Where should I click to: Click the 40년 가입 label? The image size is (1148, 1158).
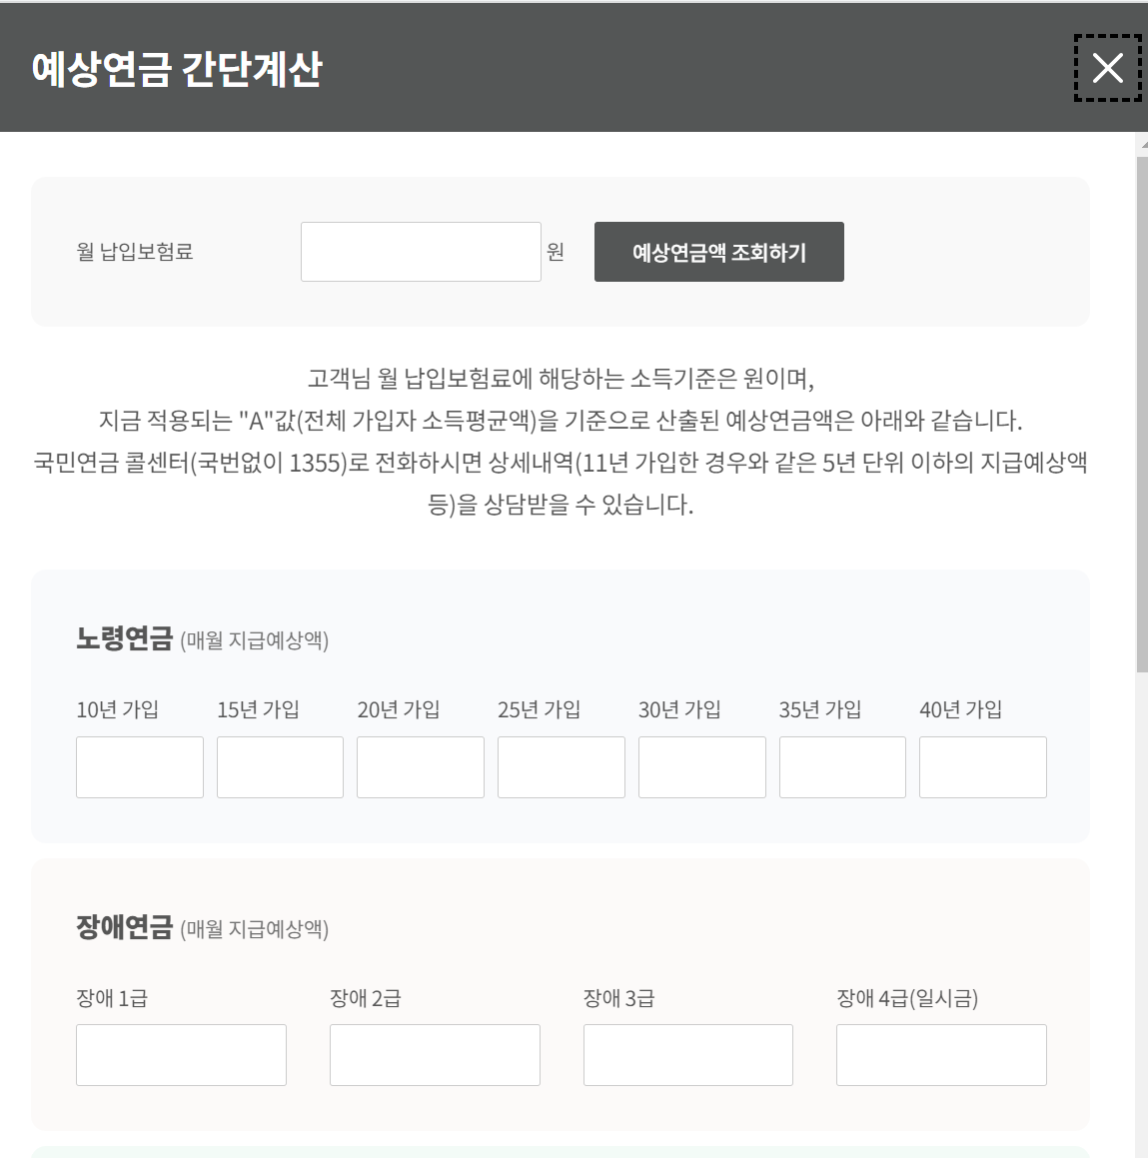(960, 709)
